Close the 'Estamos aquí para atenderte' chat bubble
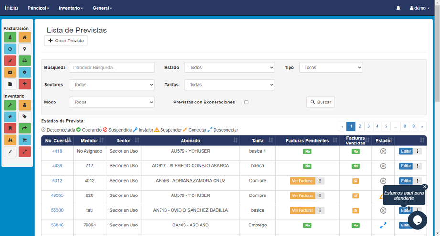The height and width of the screenshot is (236, 440). (x=425, y=187)
